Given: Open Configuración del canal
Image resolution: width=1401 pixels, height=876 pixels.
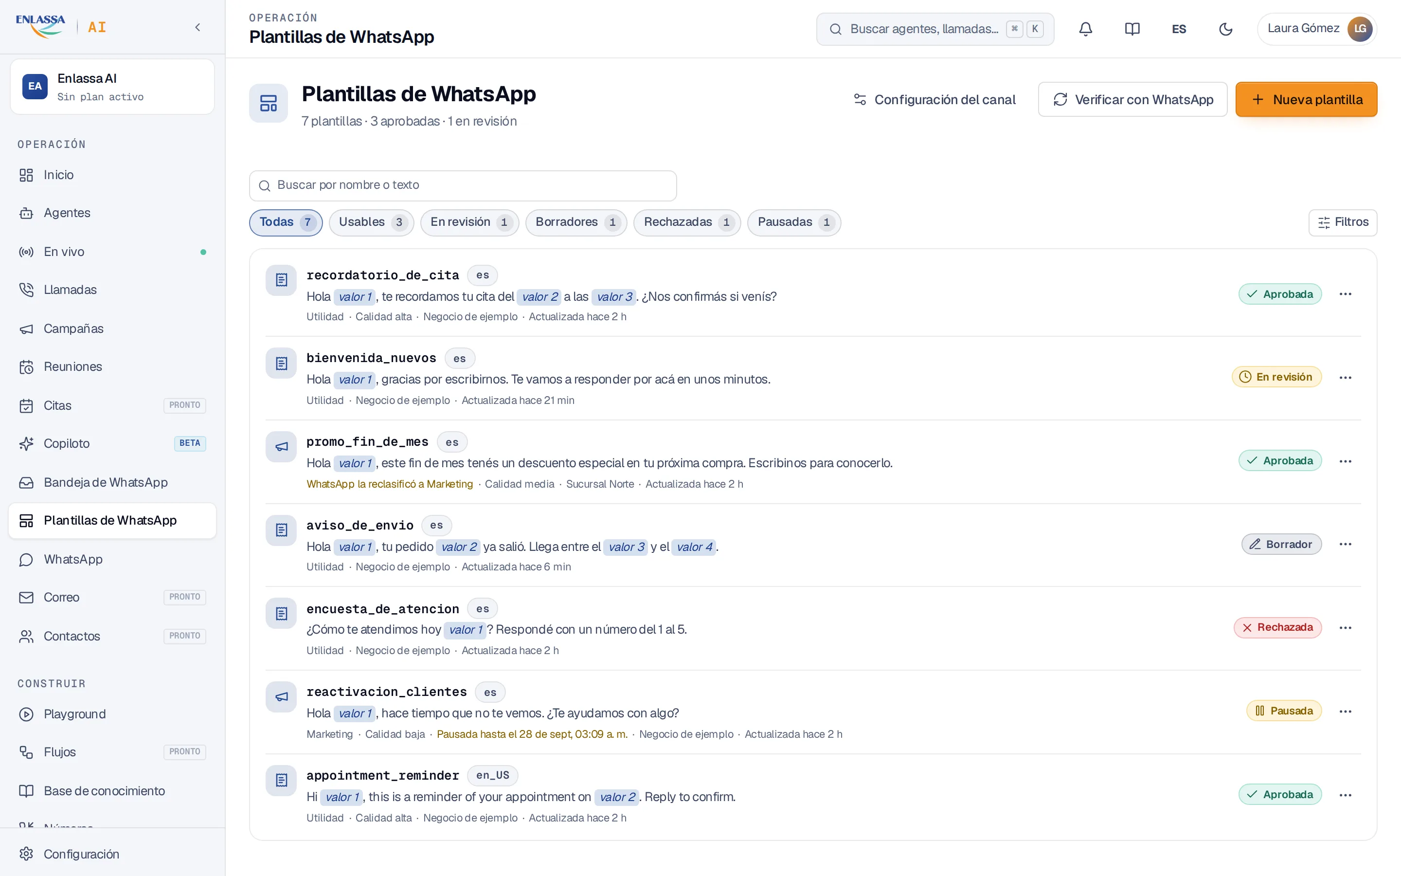Looking at the screenshot, I should pos(934,100).
